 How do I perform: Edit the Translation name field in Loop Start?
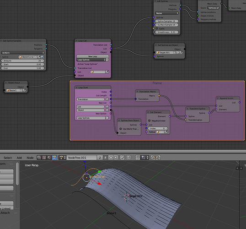91,99
